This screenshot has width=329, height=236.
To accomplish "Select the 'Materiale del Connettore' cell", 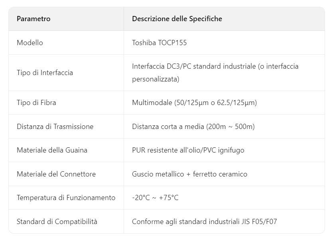I will [x=56, y=174].
